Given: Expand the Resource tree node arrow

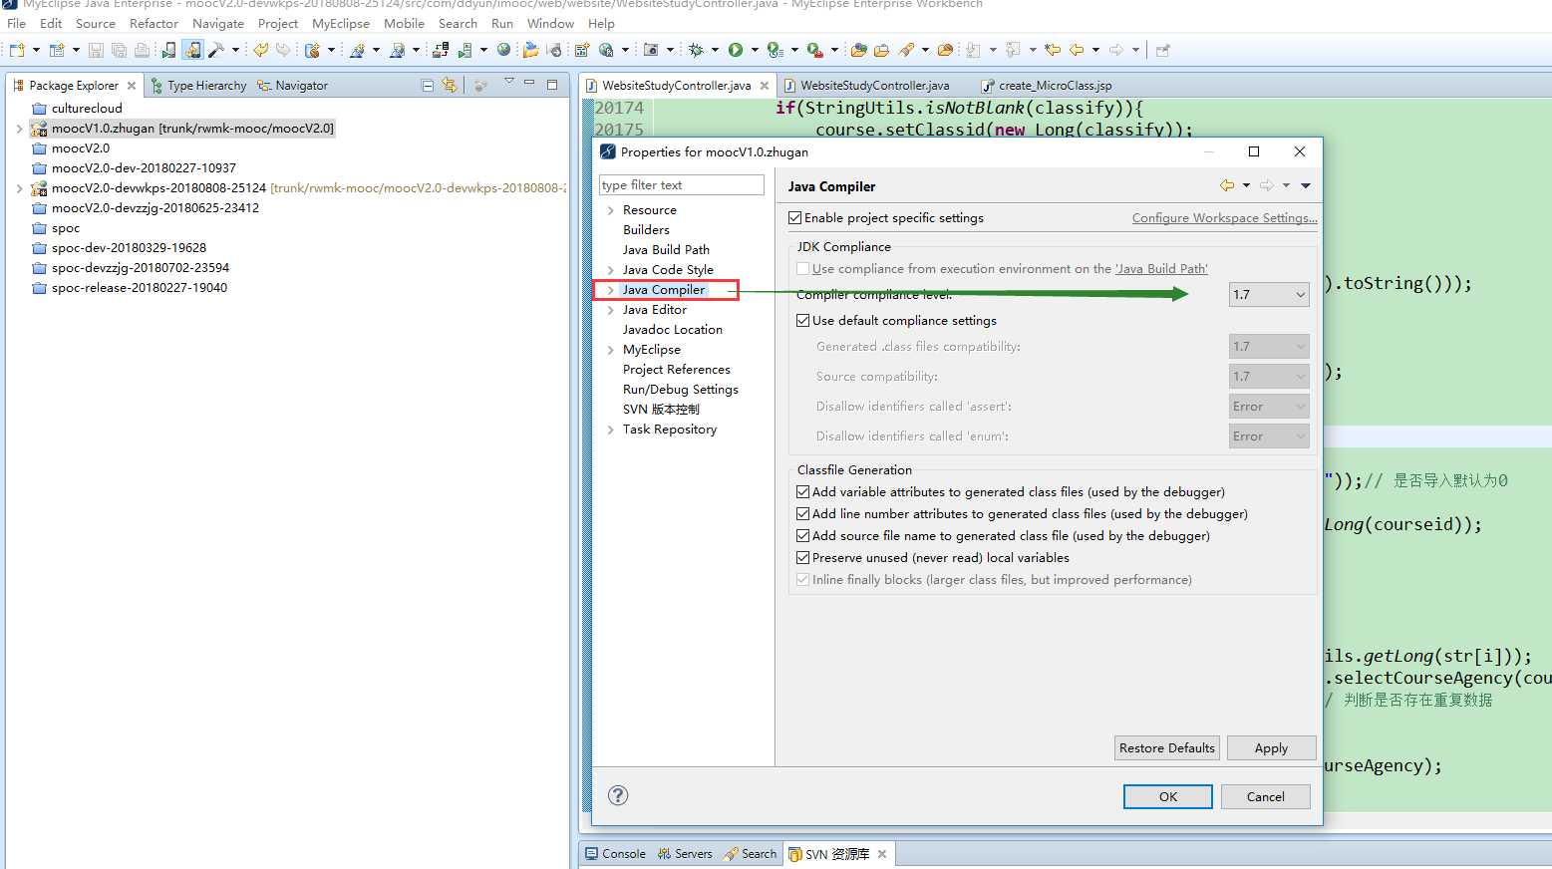Looking at the screenshot, I should pyautogui.click(x=610, y=210).
